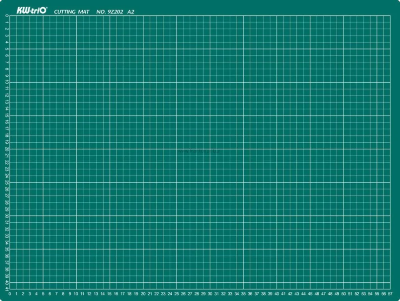
Task: Click number 25 on the bottom ruler
Action: [x=176, y=294]
